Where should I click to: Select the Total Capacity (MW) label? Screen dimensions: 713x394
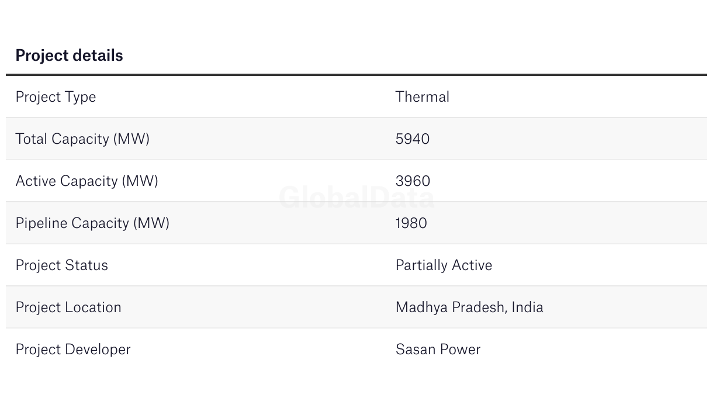pyautogui.click(x=82, y=139)
